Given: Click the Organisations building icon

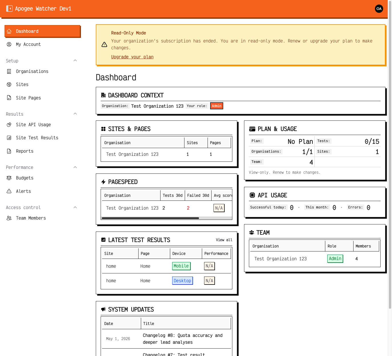Looking at the screenshot, I should 9,71.
